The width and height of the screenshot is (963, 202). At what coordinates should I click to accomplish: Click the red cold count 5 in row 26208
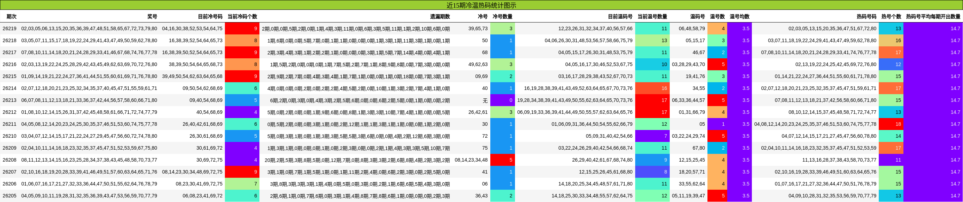pos(502,160)
